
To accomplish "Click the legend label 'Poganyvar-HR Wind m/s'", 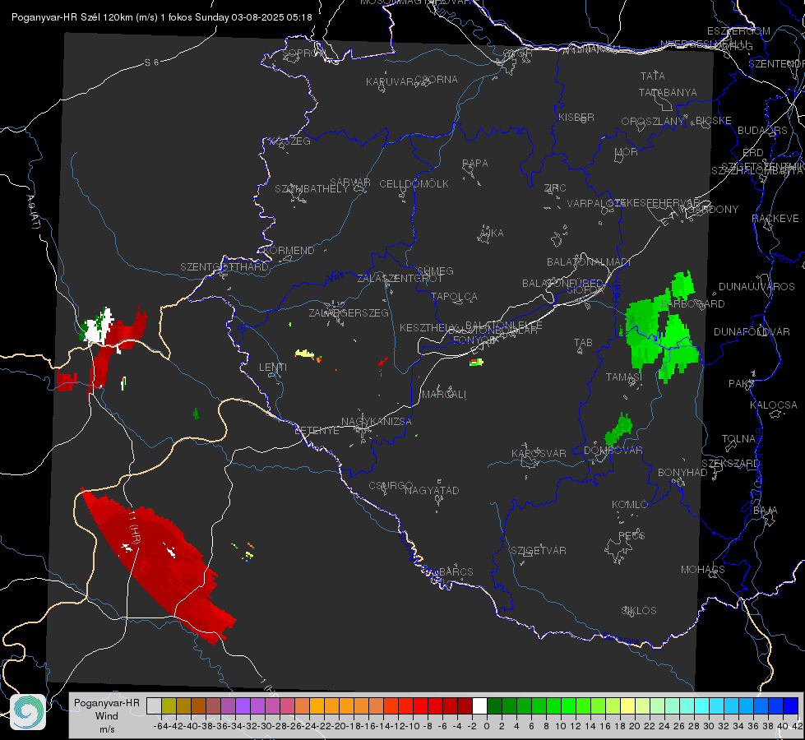I will coord(107,716).
